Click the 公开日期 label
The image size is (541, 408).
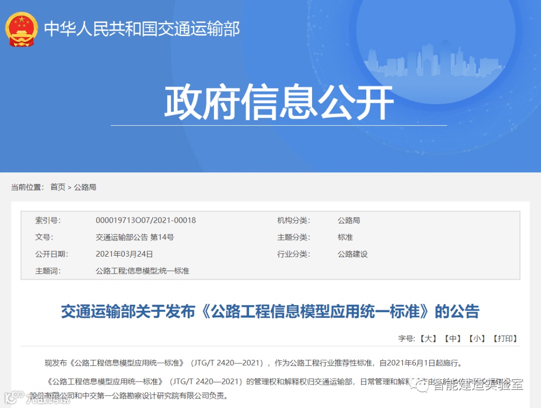point(52,254)
